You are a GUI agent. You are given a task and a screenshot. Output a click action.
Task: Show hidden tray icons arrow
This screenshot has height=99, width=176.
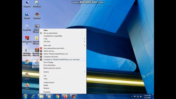click(131, 97)
